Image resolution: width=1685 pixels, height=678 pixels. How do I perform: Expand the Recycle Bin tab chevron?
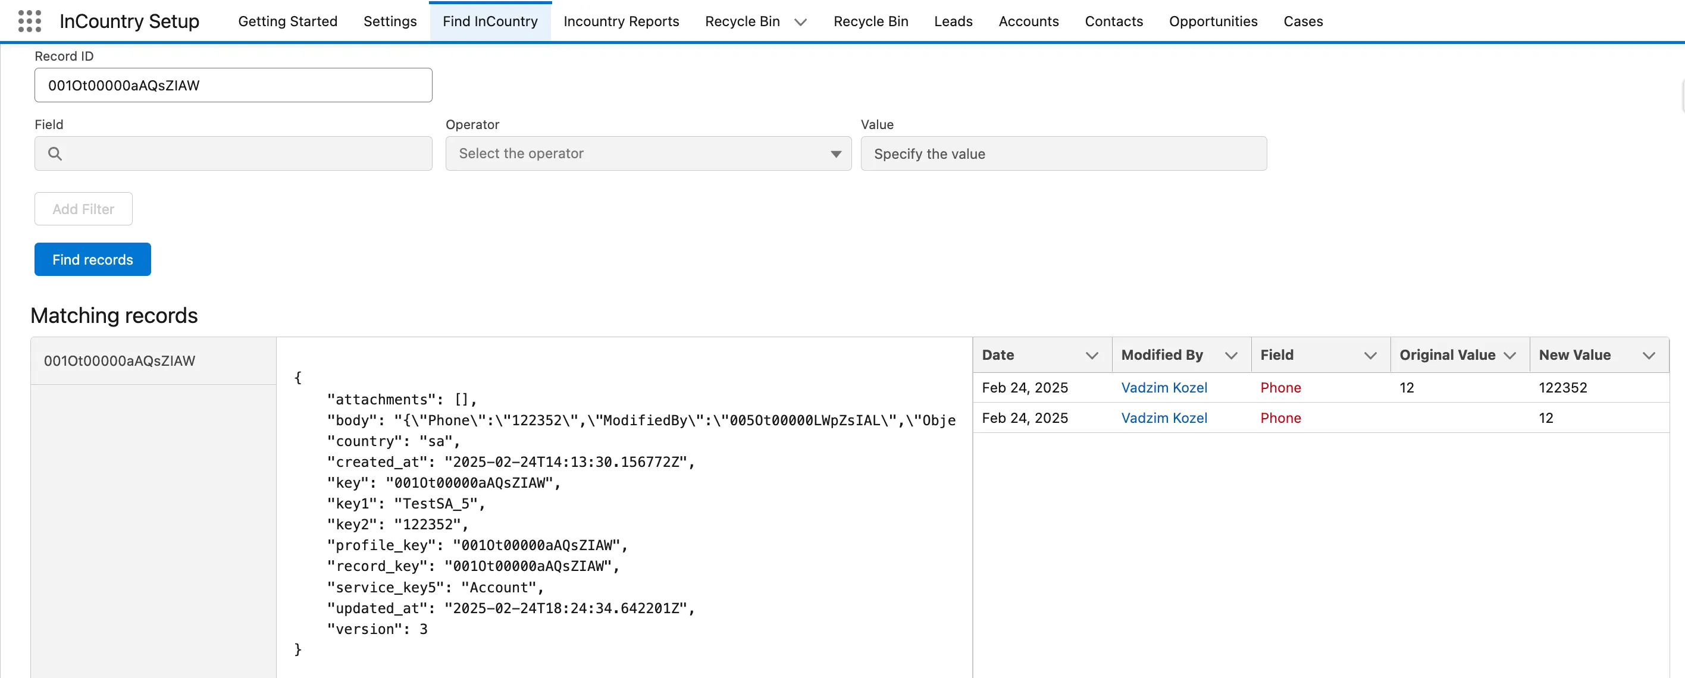pos(800,22)
